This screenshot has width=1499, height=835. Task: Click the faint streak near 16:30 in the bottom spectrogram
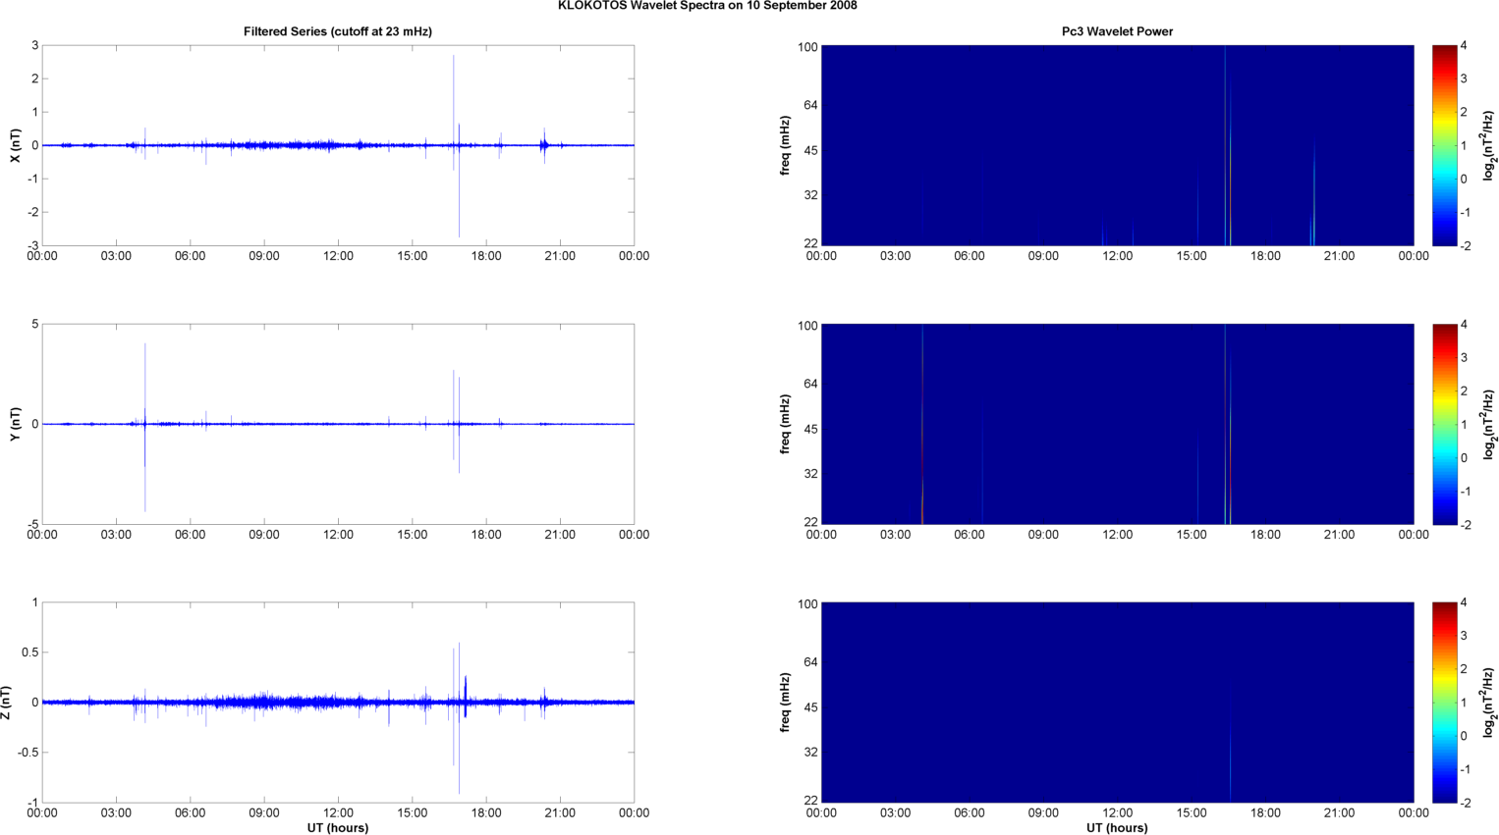1231,746
